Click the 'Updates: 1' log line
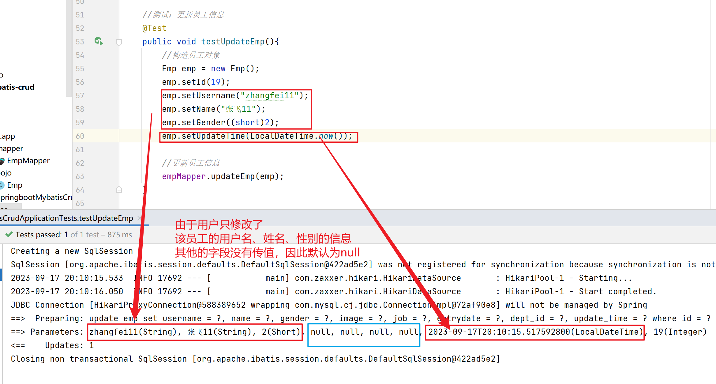 52,345
